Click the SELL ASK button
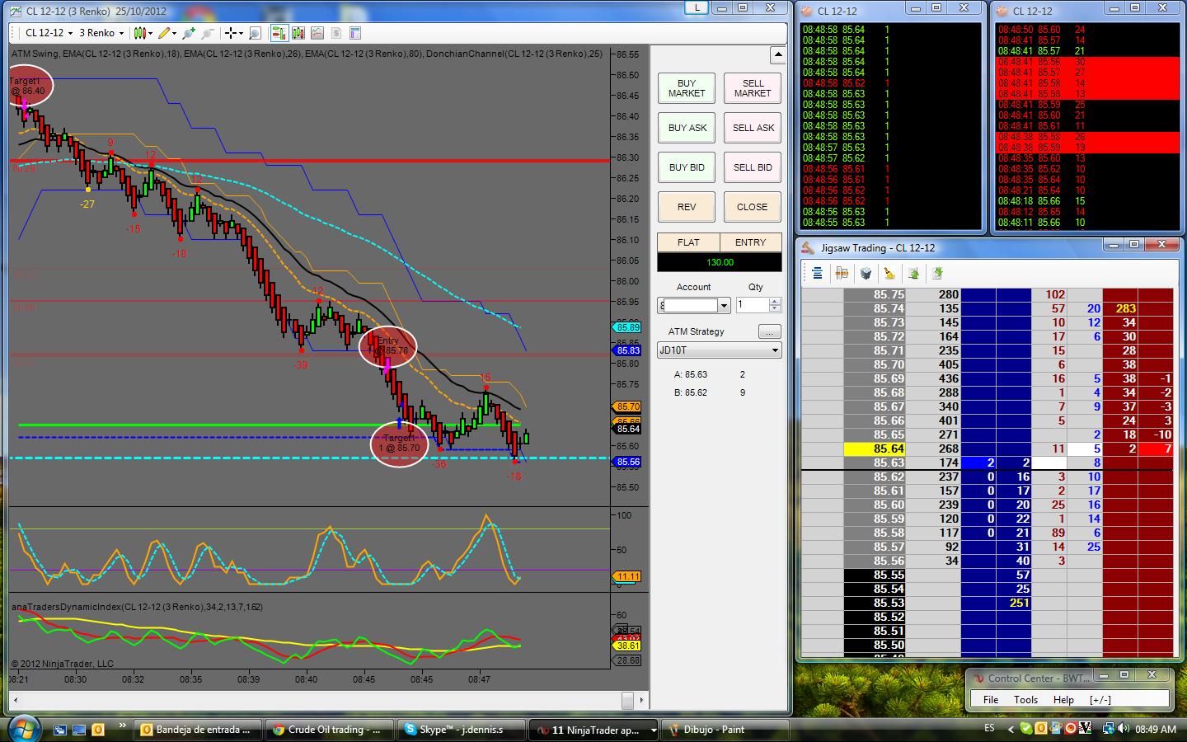This screenshot has width=1187, height=742. (x=753, y=128)
